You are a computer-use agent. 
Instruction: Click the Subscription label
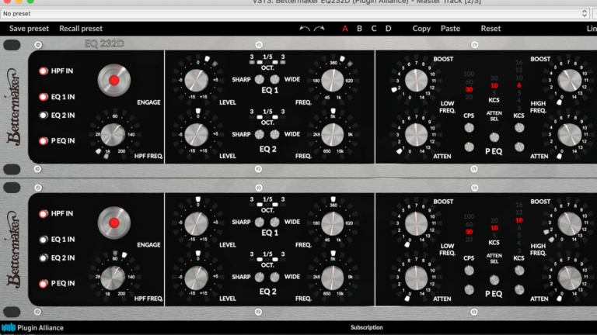pos(367,327)
